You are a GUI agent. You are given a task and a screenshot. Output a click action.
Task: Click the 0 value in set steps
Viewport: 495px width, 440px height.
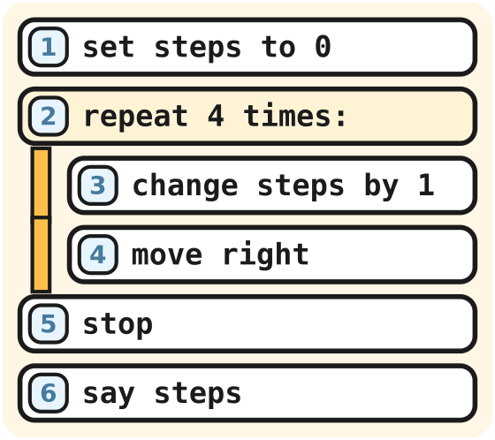pyautogui.click(x=323, y=47)
